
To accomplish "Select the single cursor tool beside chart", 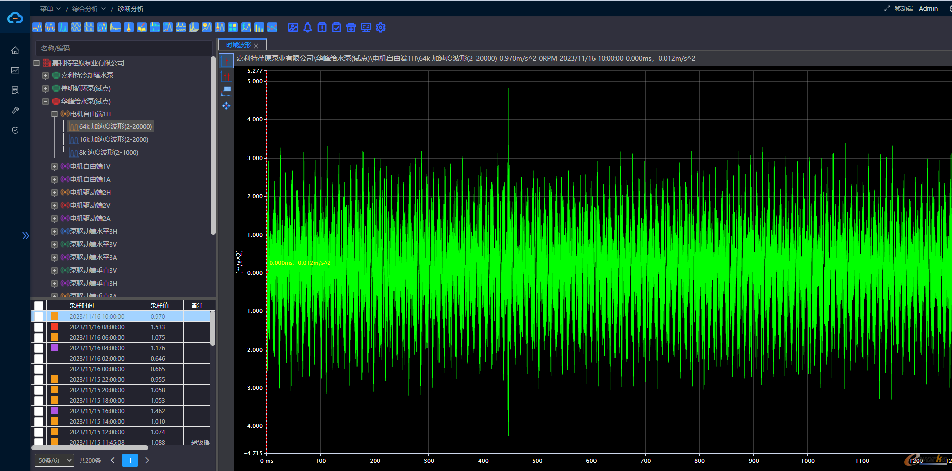I will pyautogui.click(x=226, y=61).
